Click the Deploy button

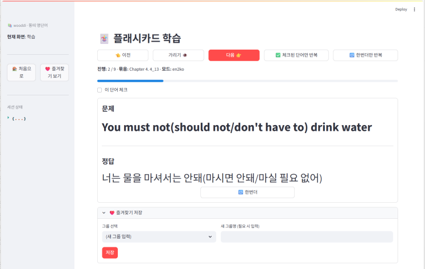(401, 10)
